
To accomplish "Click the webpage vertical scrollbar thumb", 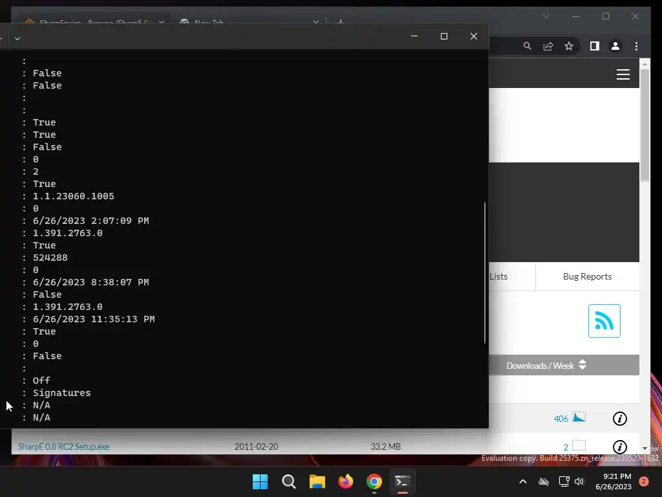I will point(645,126).
